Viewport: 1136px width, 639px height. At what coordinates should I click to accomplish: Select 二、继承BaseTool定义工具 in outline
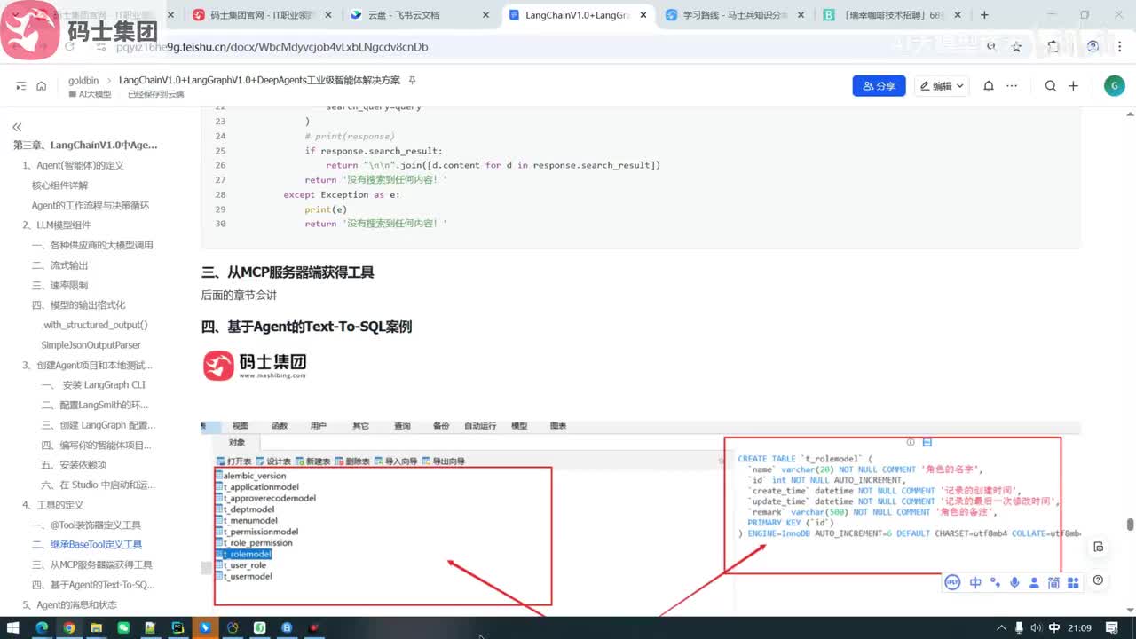click(x=87, y=545)
